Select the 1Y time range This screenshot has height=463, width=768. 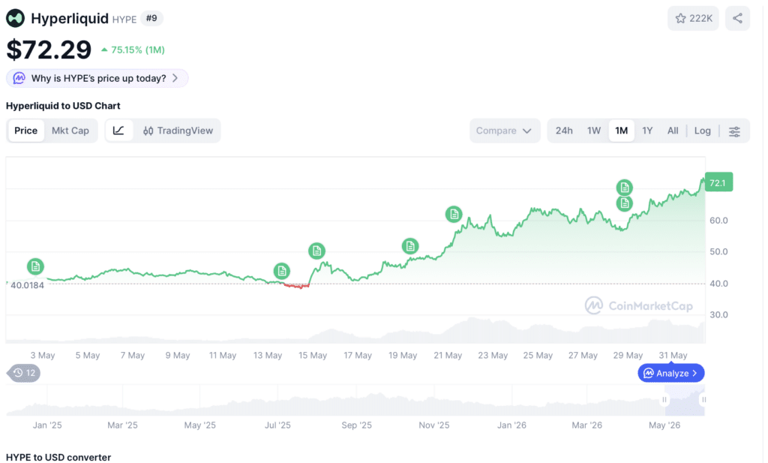pos(647,131)
